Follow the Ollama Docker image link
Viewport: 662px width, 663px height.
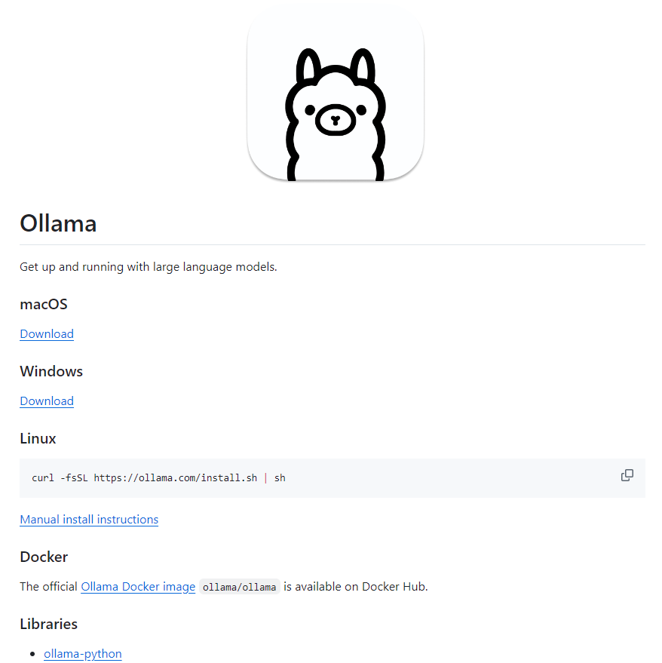[138, 587]
